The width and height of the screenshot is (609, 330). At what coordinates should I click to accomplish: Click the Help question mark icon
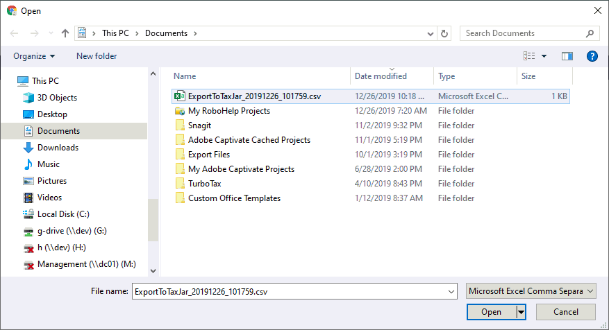[x=592, y=56]
